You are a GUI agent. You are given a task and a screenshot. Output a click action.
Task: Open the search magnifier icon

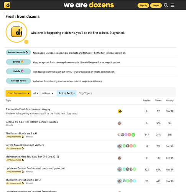click(x=166, y=5)
